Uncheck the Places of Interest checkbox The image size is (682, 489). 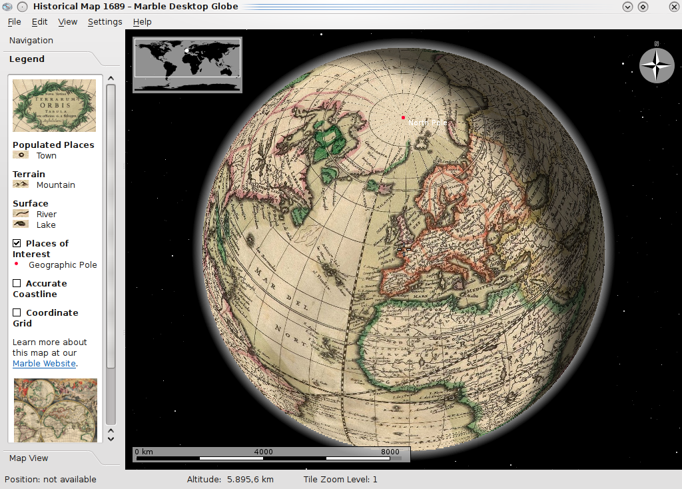[17, 243]
